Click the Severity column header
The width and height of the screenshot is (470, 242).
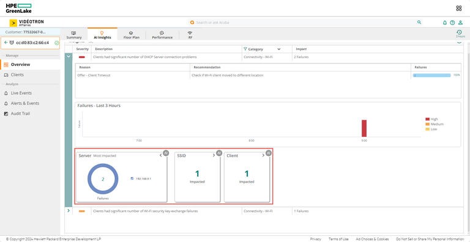82,49
